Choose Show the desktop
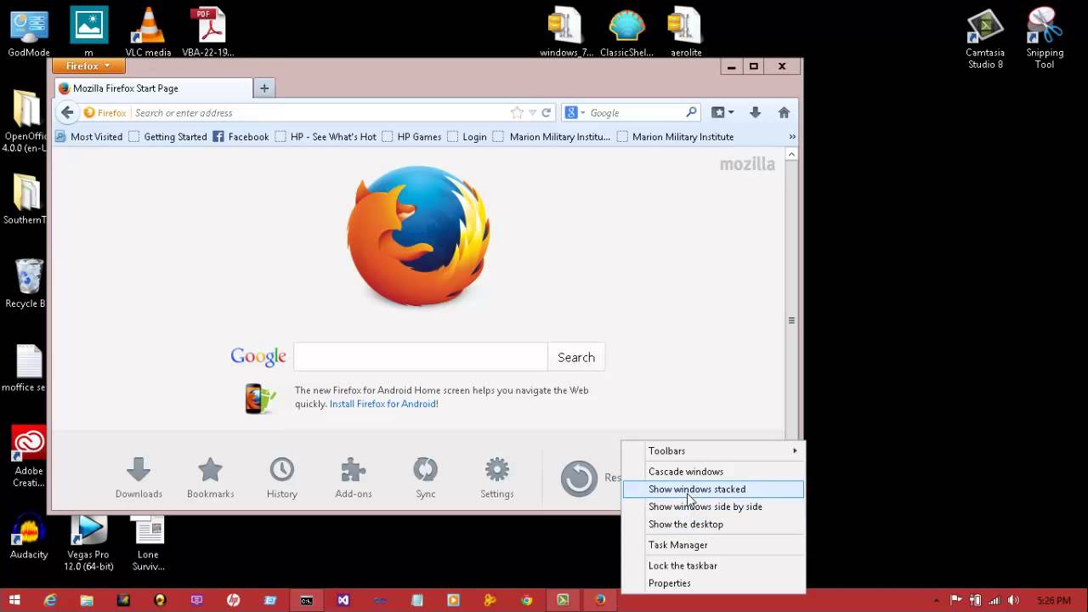The width and height of the screenshot is (1088, 612). [x=714, y=524]
